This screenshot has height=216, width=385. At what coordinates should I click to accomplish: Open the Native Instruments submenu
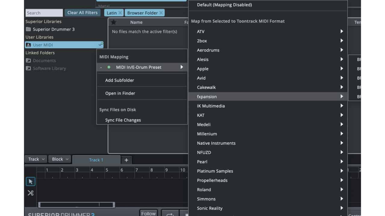point(268,143)
